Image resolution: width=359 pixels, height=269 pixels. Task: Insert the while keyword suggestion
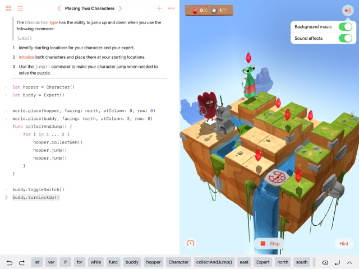pos(96,262)
